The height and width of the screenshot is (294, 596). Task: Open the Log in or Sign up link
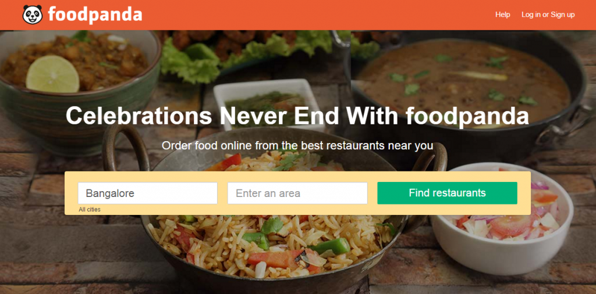548,15
